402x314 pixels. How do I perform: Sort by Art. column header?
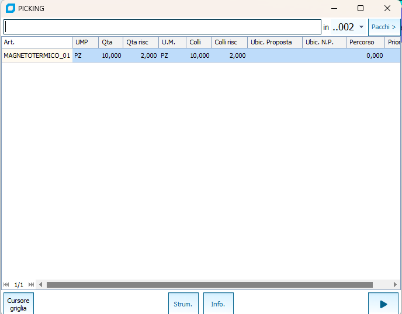[37, 42]
